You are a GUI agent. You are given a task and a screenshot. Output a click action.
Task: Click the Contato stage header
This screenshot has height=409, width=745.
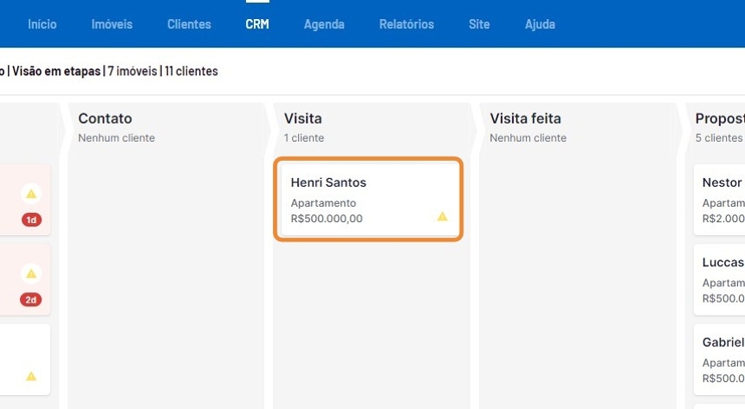(105, 118)
